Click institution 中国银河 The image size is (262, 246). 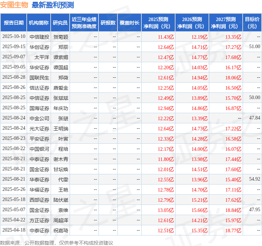39,149
